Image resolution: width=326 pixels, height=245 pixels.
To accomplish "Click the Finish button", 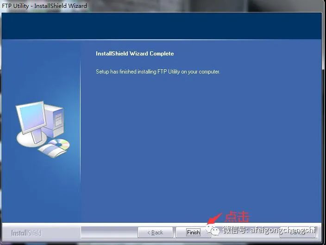I will pos(194,233).
